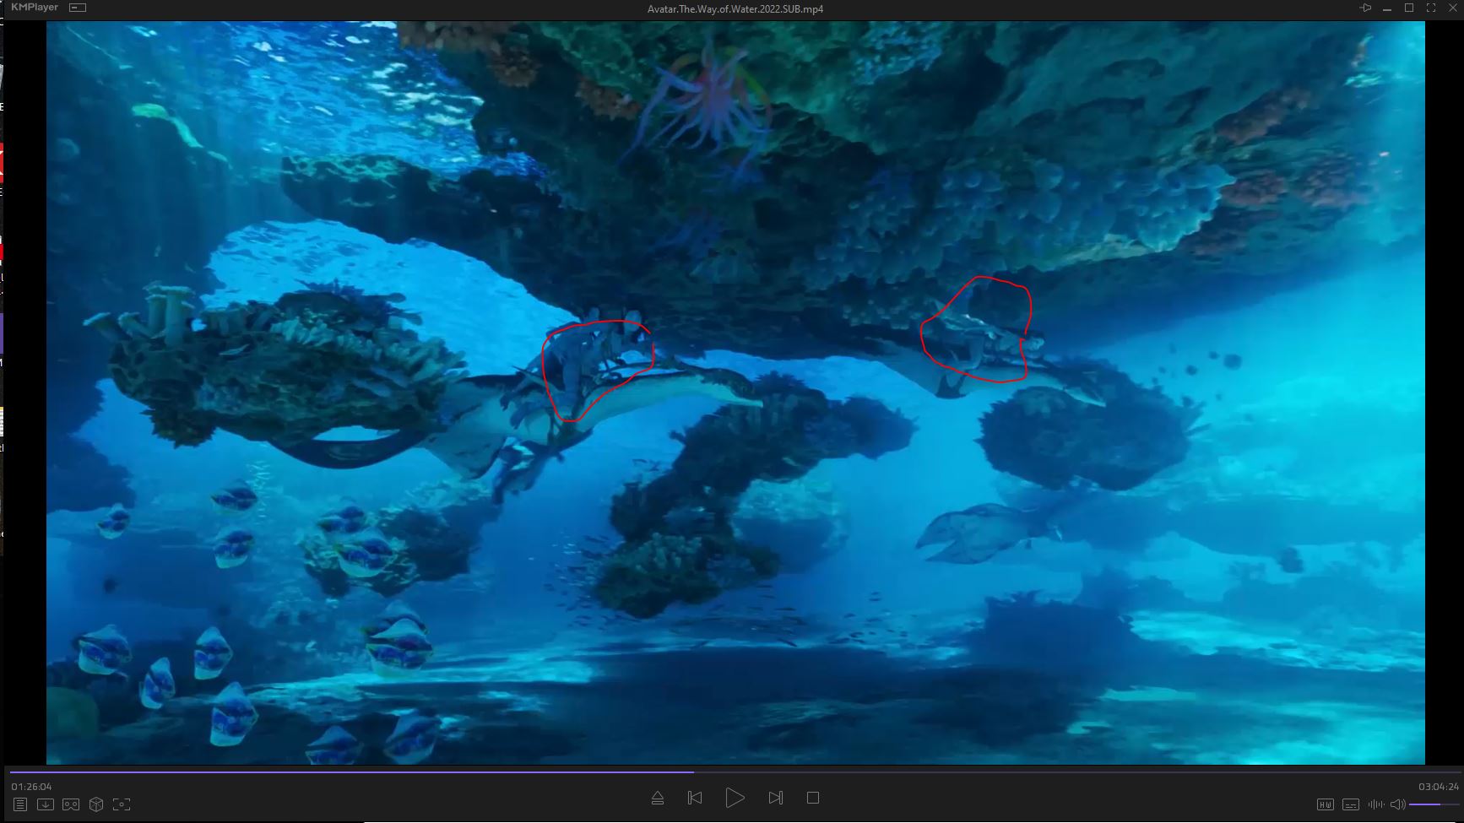Play the paused video

[735, 798]
